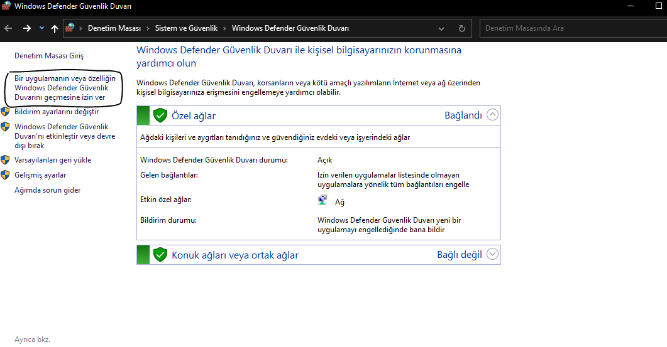Open 'Ağımda sorun gider' link
This screenshot has width=667, height=347.
pos(48,190)
